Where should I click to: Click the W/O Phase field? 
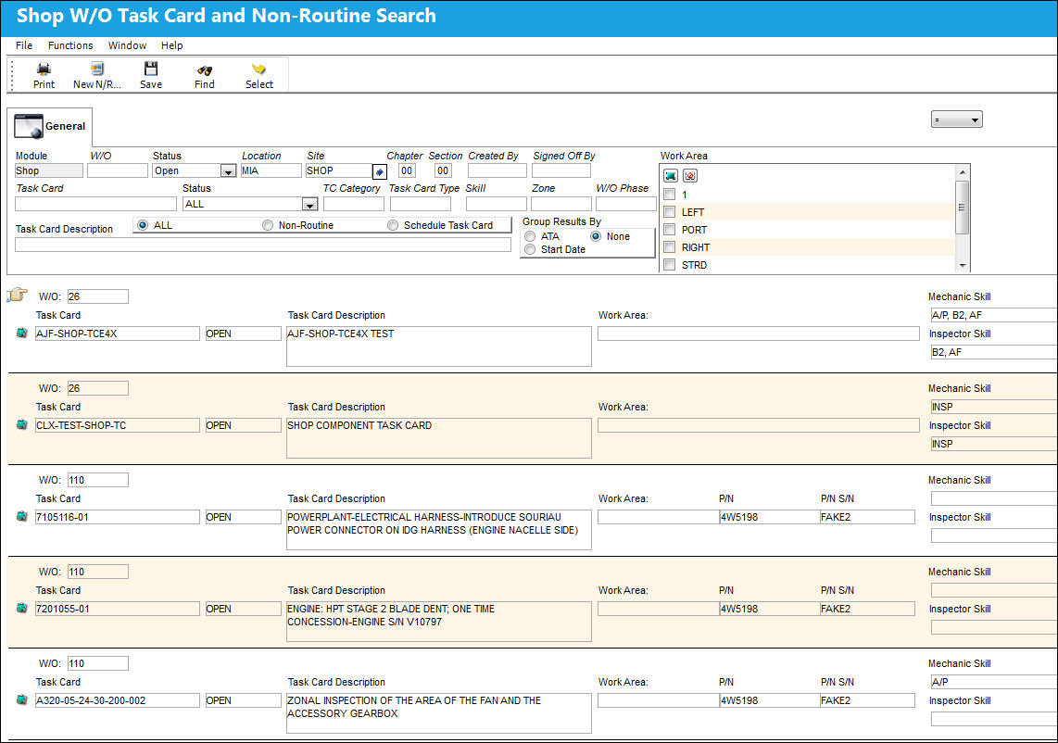[x=626, y=204]
